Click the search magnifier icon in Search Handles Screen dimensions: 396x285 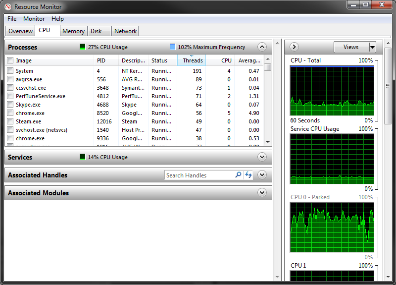click(x=238, y=175)
